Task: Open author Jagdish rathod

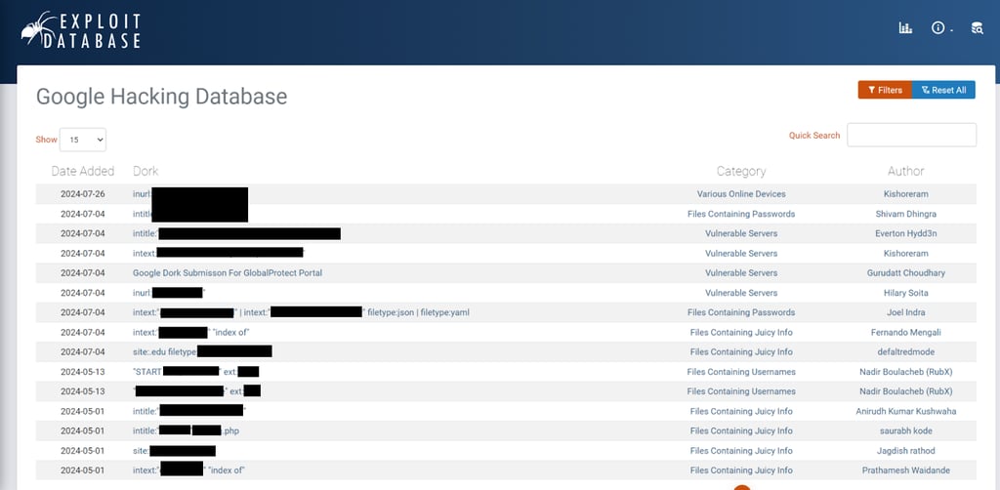Action: tap(905, 451)
